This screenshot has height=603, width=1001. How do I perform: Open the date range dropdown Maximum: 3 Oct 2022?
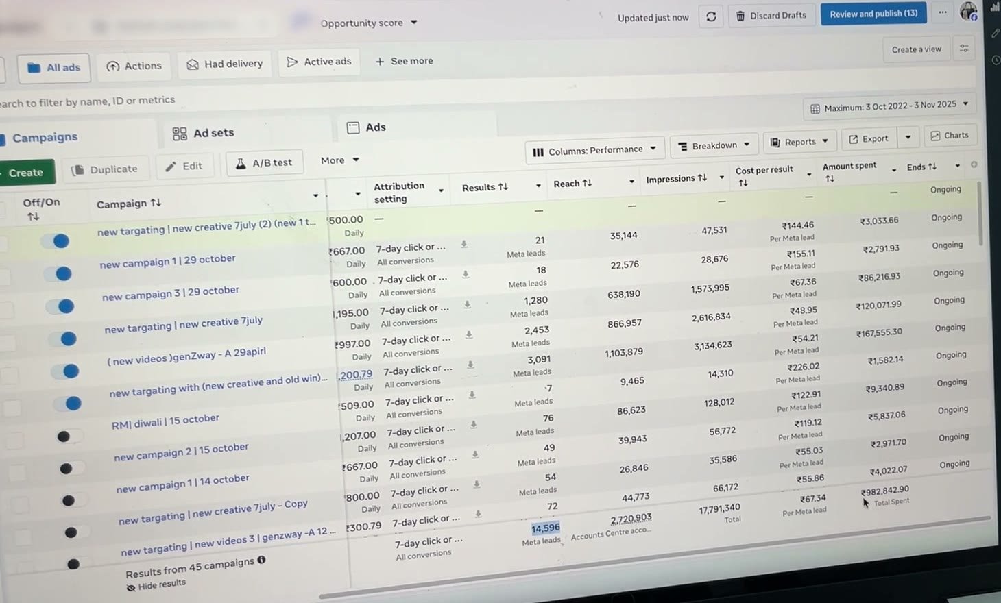tap(890, 106)
